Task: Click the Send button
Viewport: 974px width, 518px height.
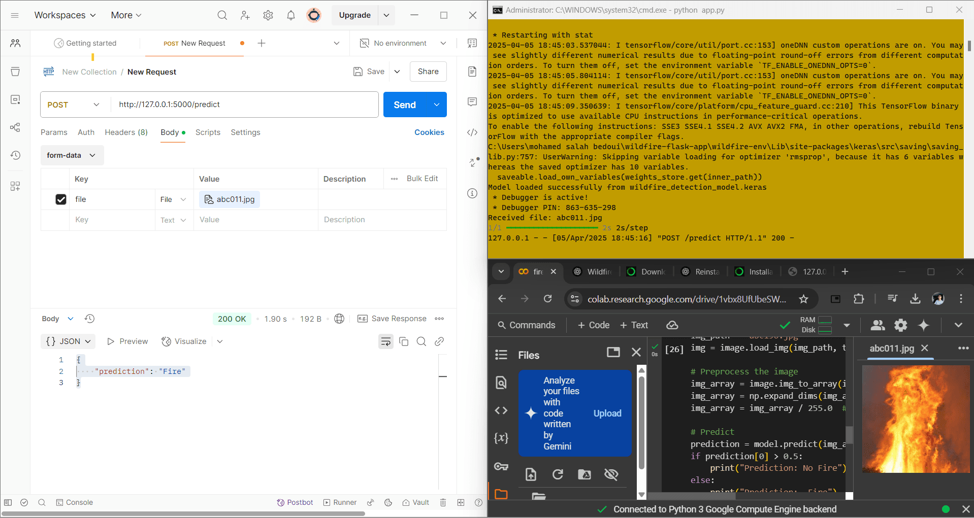Action: point(405,105)
